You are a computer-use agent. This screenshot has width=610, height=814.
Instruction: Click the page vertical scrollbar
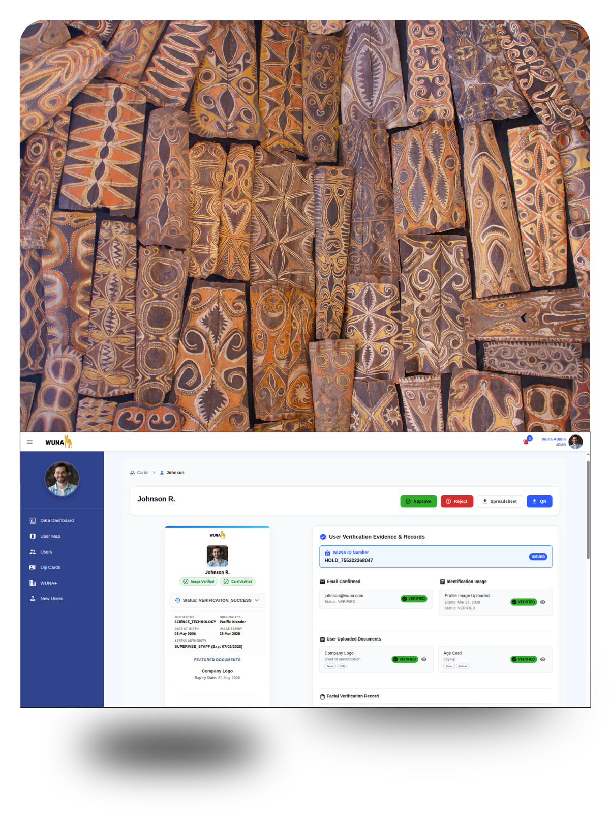point(588,510)
